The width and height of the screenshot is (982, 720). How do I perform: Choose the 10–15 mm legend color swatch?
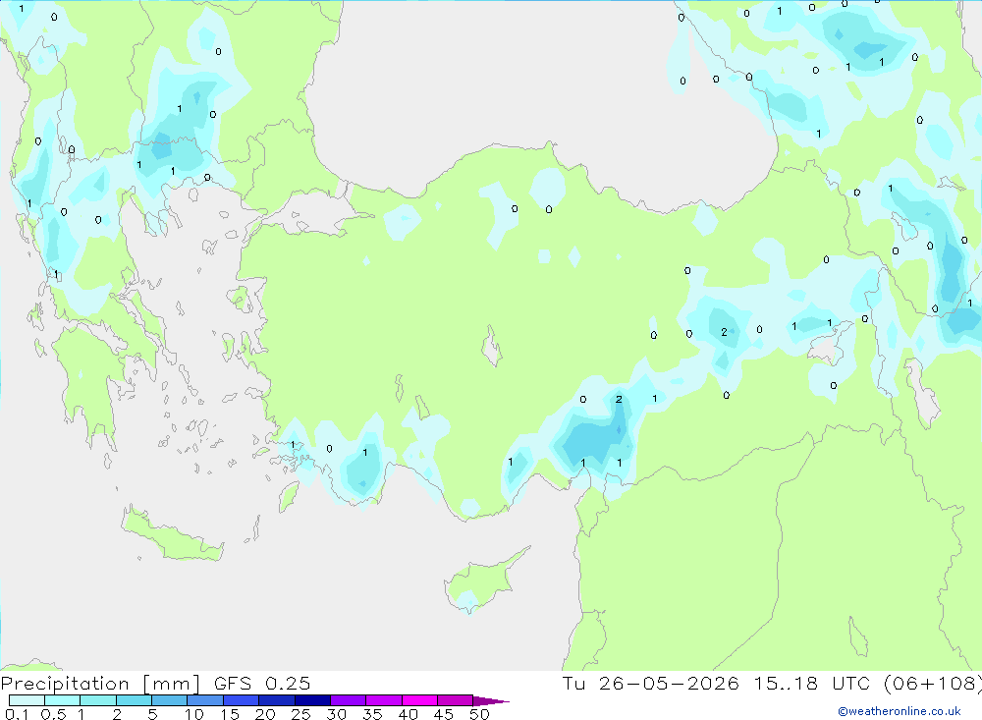[x=205, y=700]
